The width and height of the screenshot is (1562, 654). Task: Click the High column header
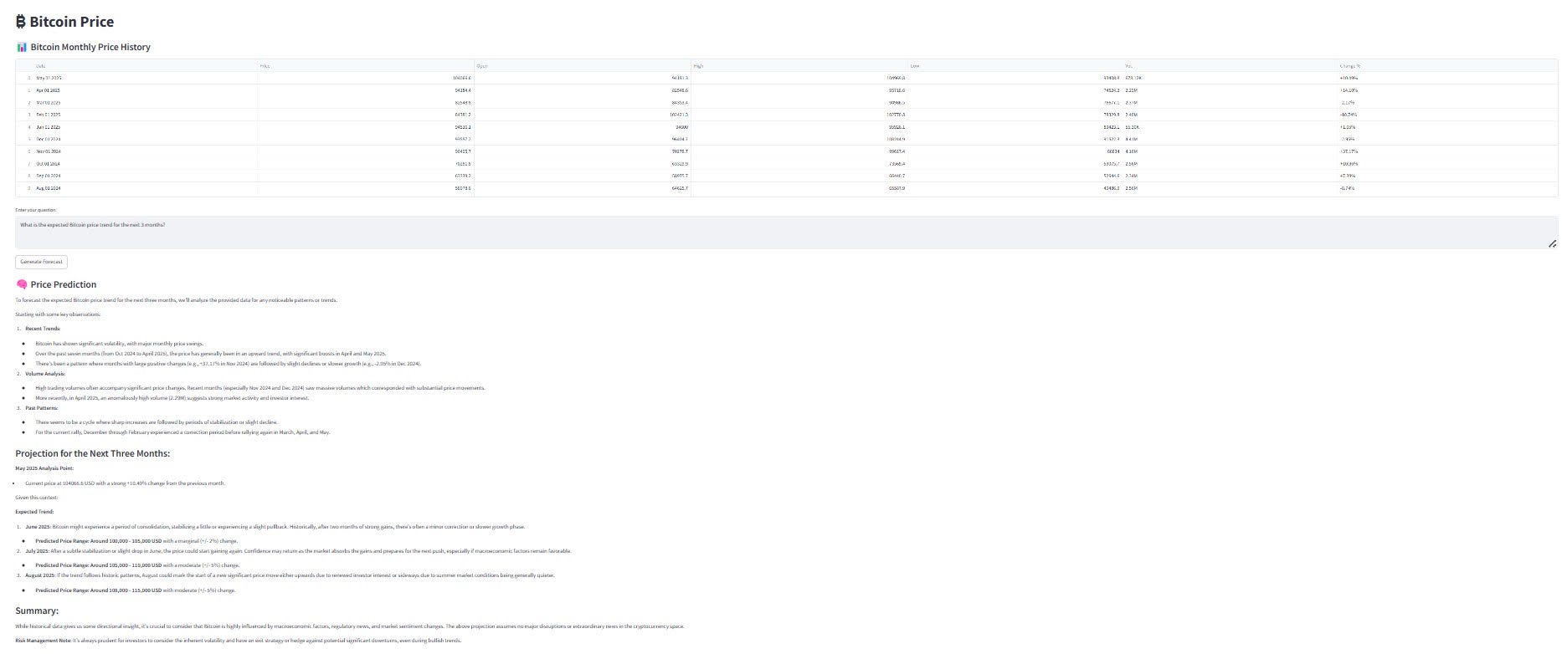coord(799,65)
